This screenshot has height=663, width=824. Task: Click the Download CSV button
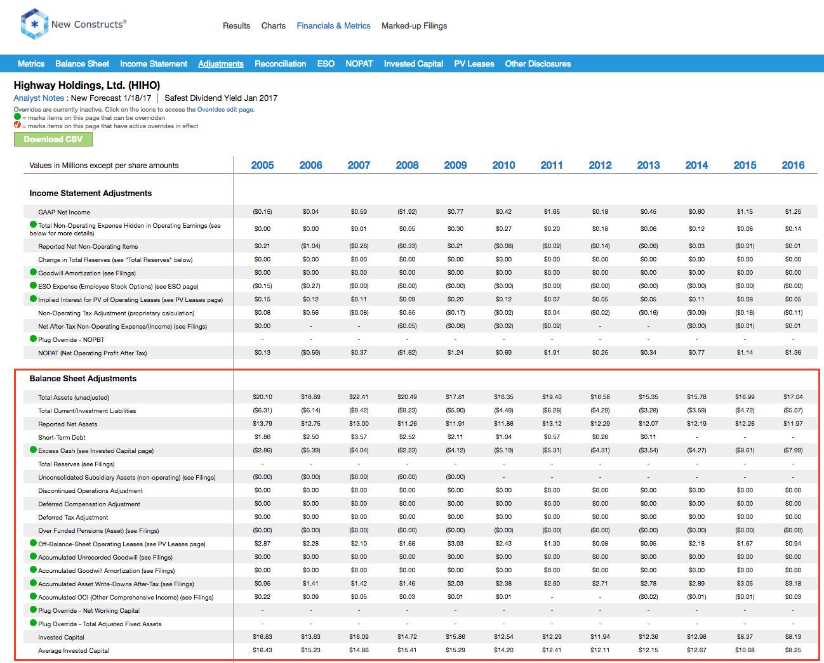pyautogui.click(x=53, y=140)
